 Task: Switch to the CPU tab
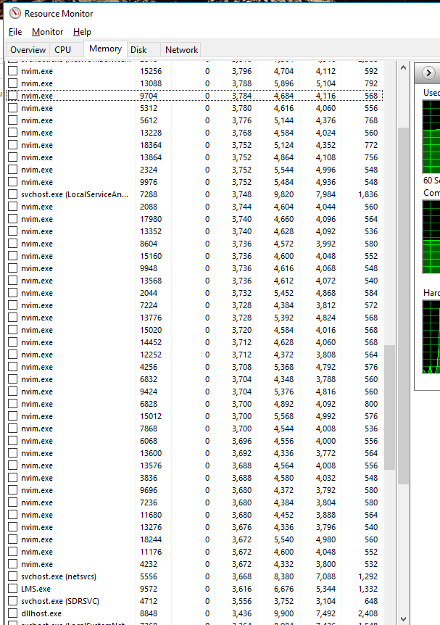[62, 50]
